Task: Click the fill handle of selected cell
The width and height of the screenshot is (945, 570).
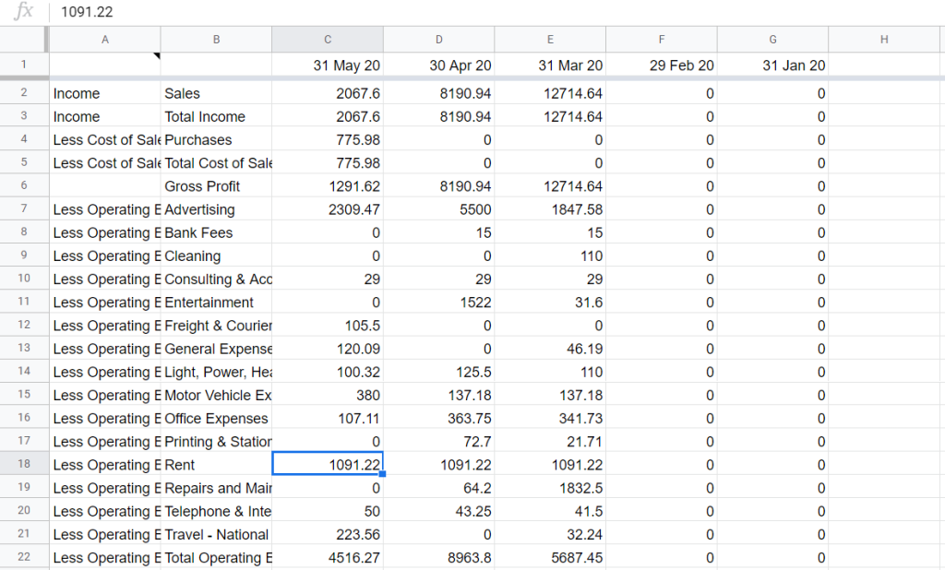Action: (x=384, y=475)
